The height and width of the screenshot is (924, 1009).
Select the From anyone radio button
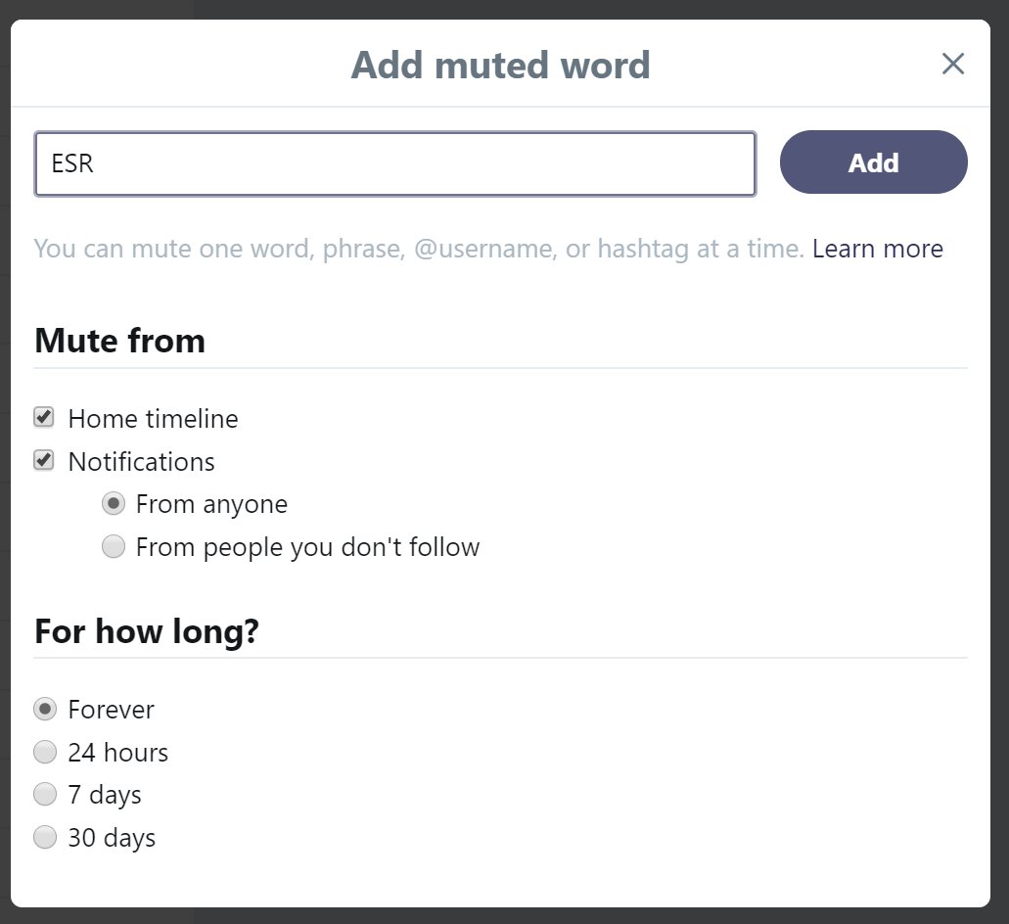114,504
